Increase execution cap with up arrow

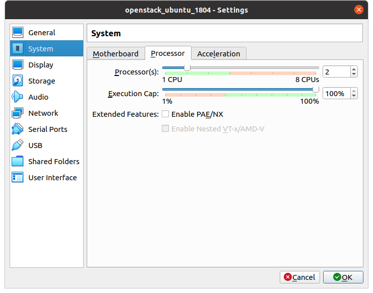(x=354, y=91)
